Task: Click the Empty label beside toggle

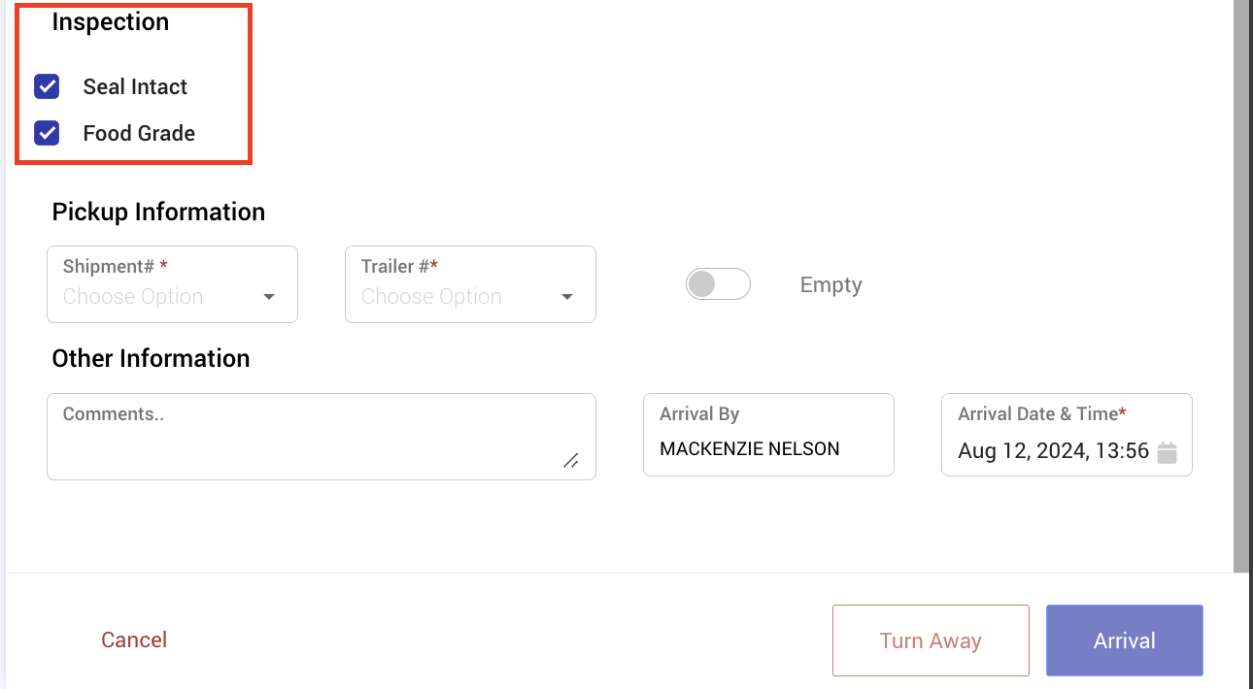Action: tap(831, 285)
